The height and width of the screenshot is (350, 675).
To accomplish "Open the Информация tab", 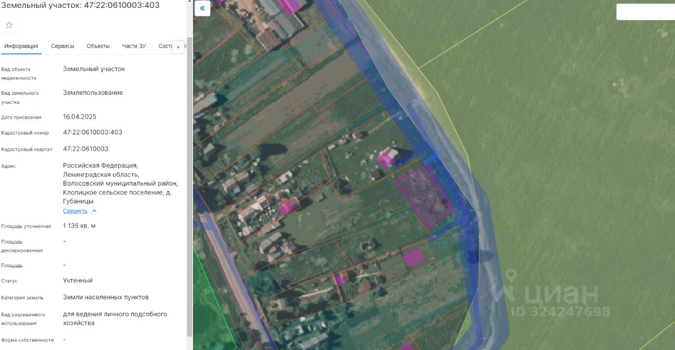I will click(21, 46).
